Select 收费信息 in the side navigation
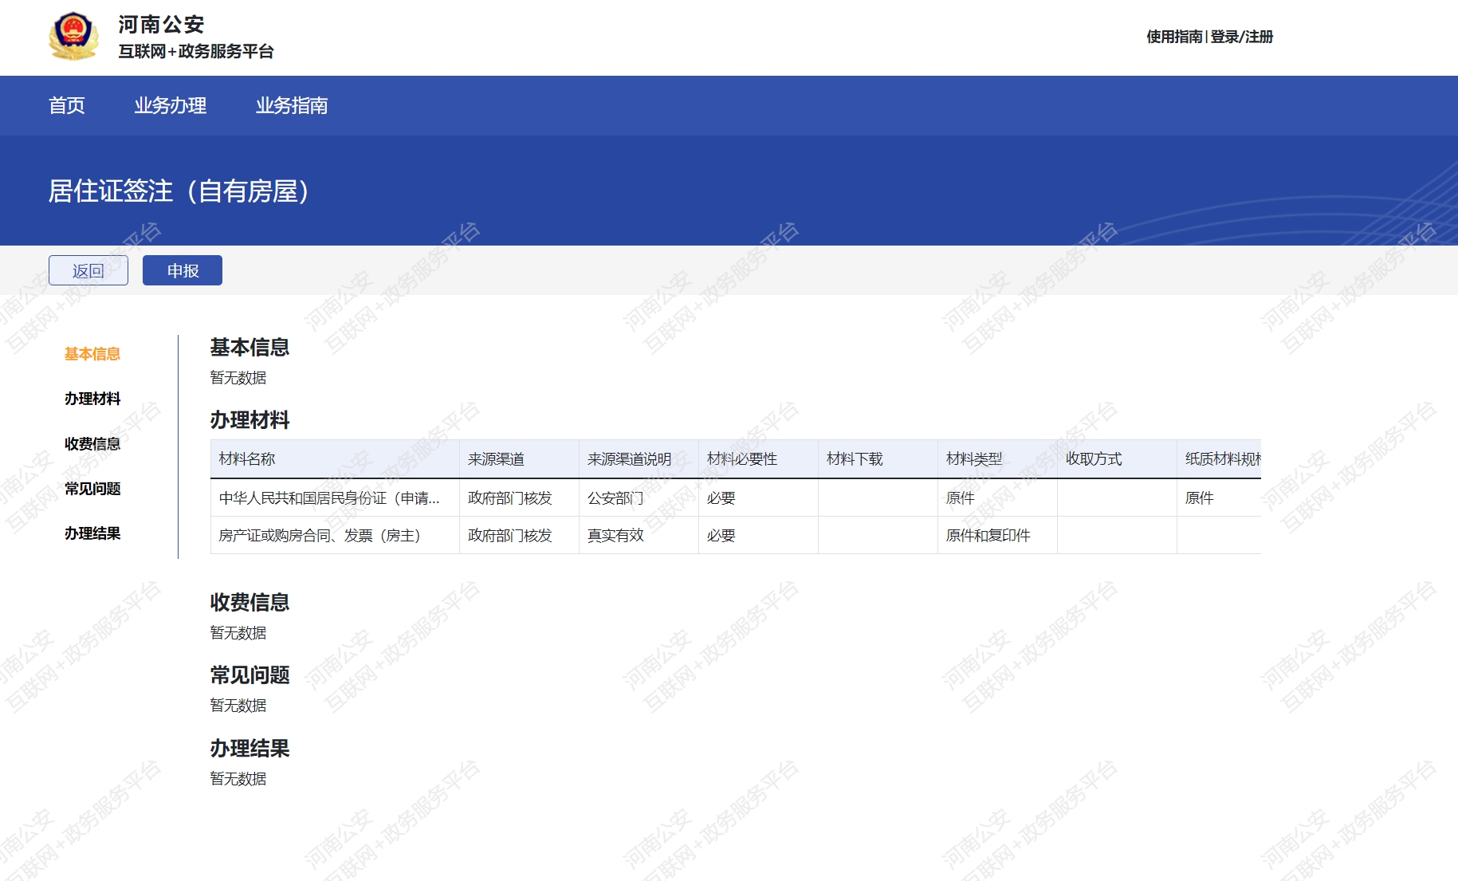The width and height of the screenshot is (1458, 881). click(x=92, y=444)
